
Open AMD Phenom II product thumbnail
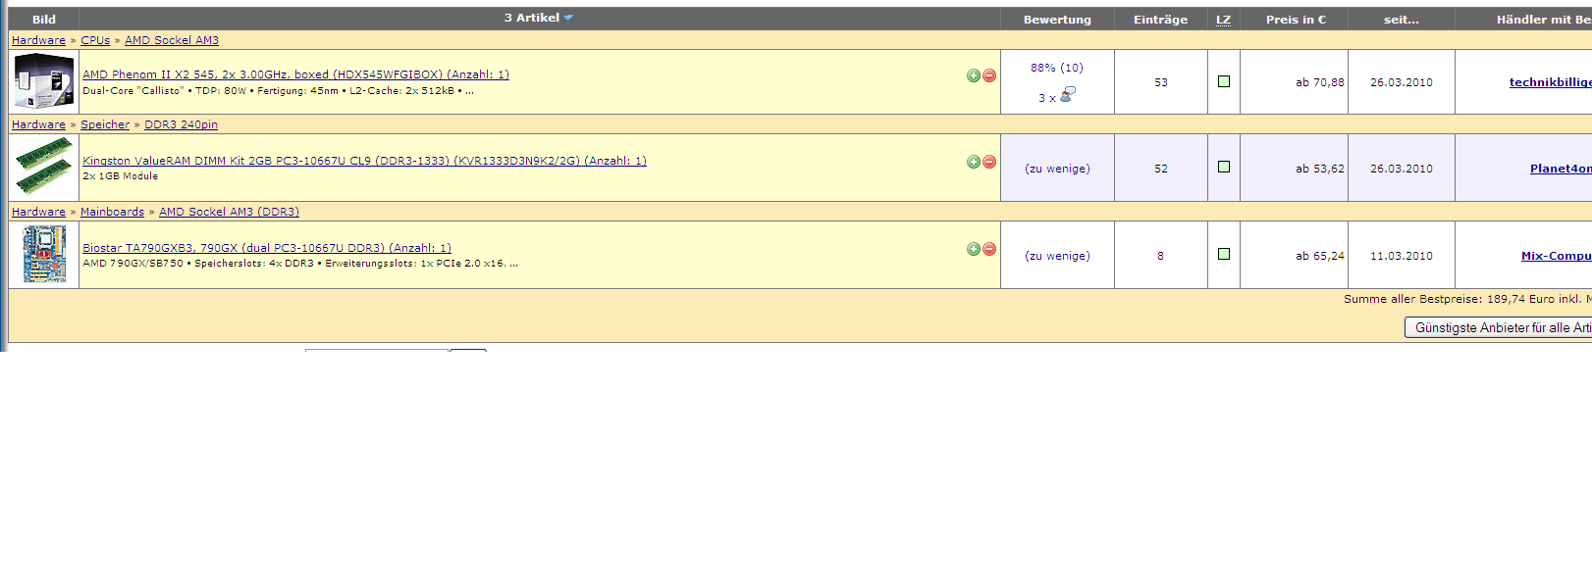pyautogui.click(x=44, y=81)
